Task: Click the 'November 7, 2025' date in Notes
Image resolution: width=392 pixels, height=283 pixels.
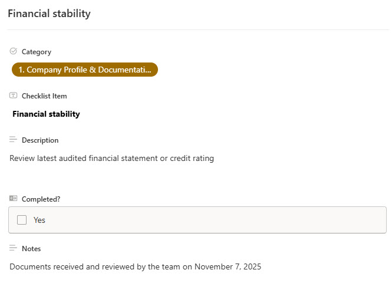Action: tap(228, 266)
